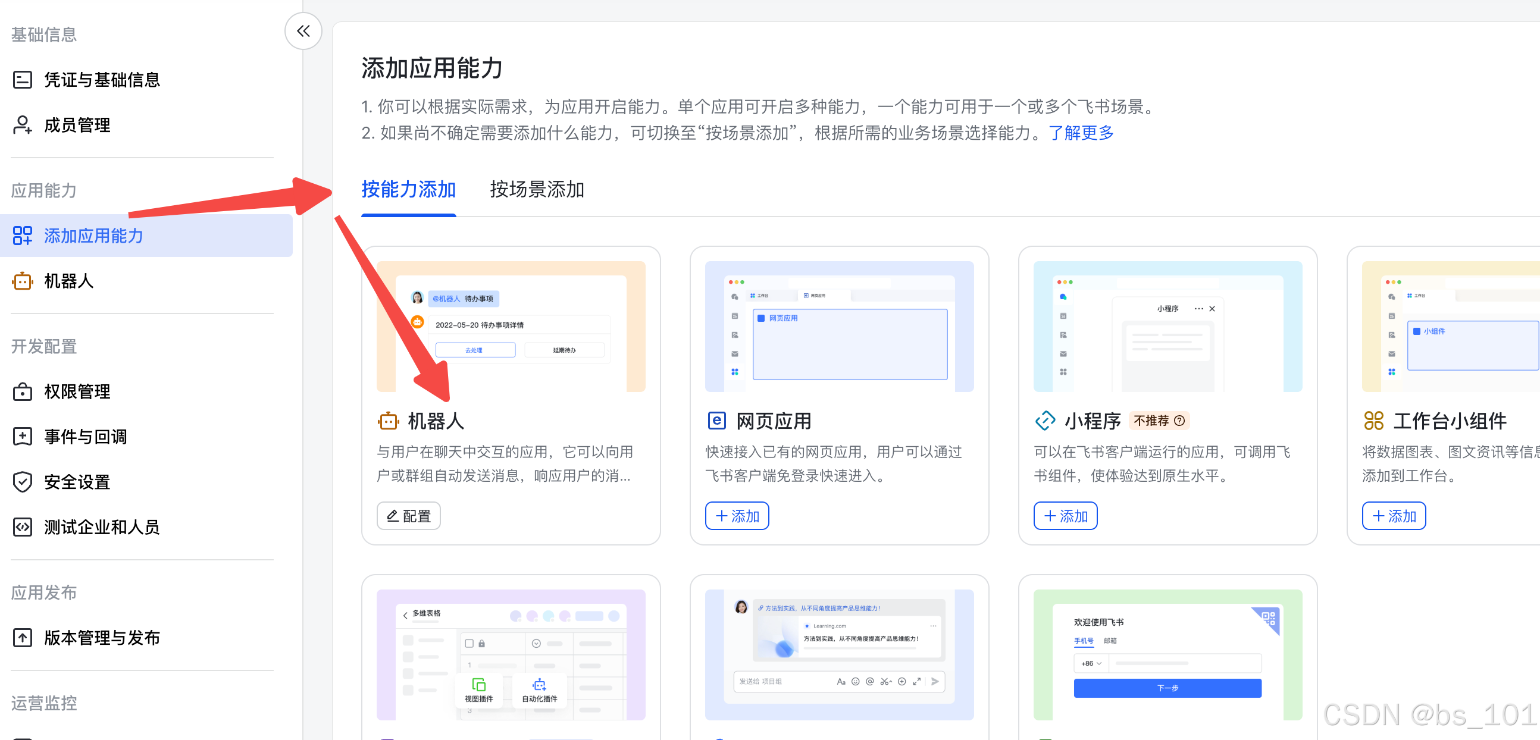
Task: Click the link preview card image
Action: (x=840, y=655)
